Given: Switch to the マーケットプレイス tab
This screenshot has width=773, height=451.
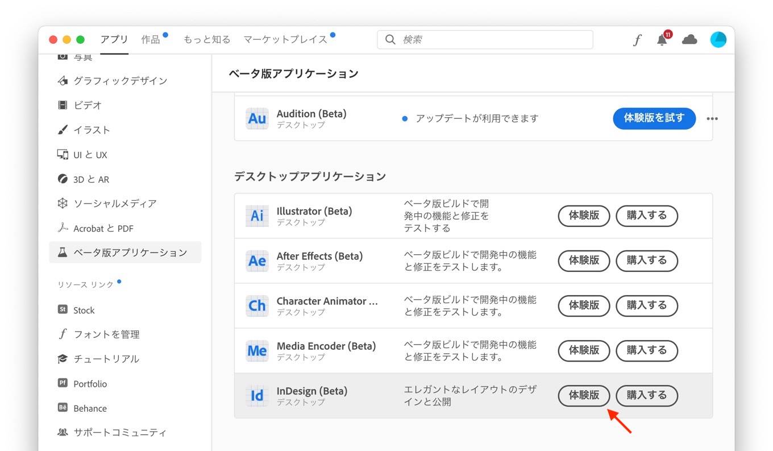Looking at the screenshot, I should (x=285, y=39).
